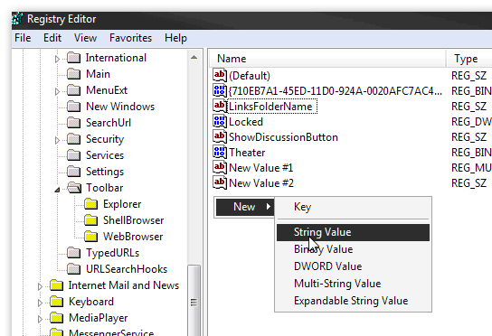The width and height of the screenshot is (492, 336).
Task: Expand the Keyboard tree node
Action: click(40, 303)
